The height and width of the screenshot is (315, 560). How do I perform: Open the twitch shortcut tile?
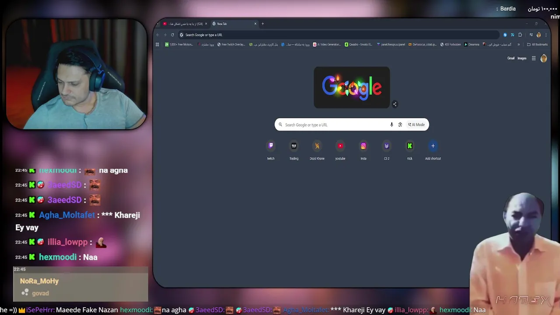pyautogui.click(x=271, y=150)
